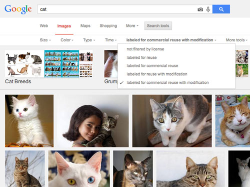Screen dimensions: 250x187
Task: Open the Color filter dropdown
Action: (67, 40)
